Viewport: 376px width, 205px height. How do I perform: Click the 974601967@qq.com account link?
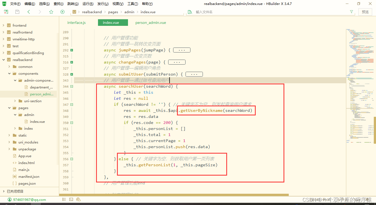point(29,200)
